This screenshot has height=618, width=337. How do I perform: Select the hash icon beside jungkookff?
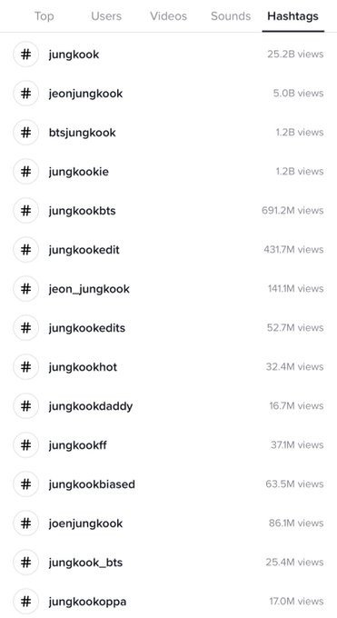click(x=26, y=445)
